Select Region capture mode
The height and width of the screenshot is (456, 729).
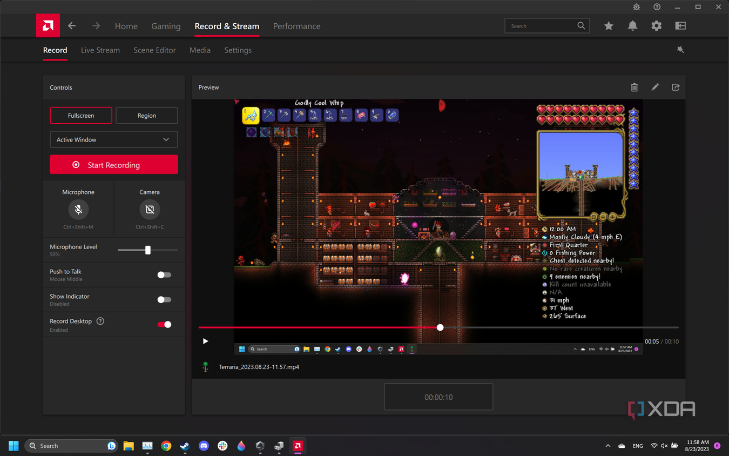[x=146, y=116]
